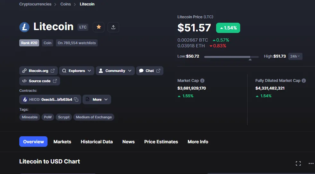Expand the Community dropdown
Image resolution: width=315 pixels, height=174 pixels.
coord(115,71)
